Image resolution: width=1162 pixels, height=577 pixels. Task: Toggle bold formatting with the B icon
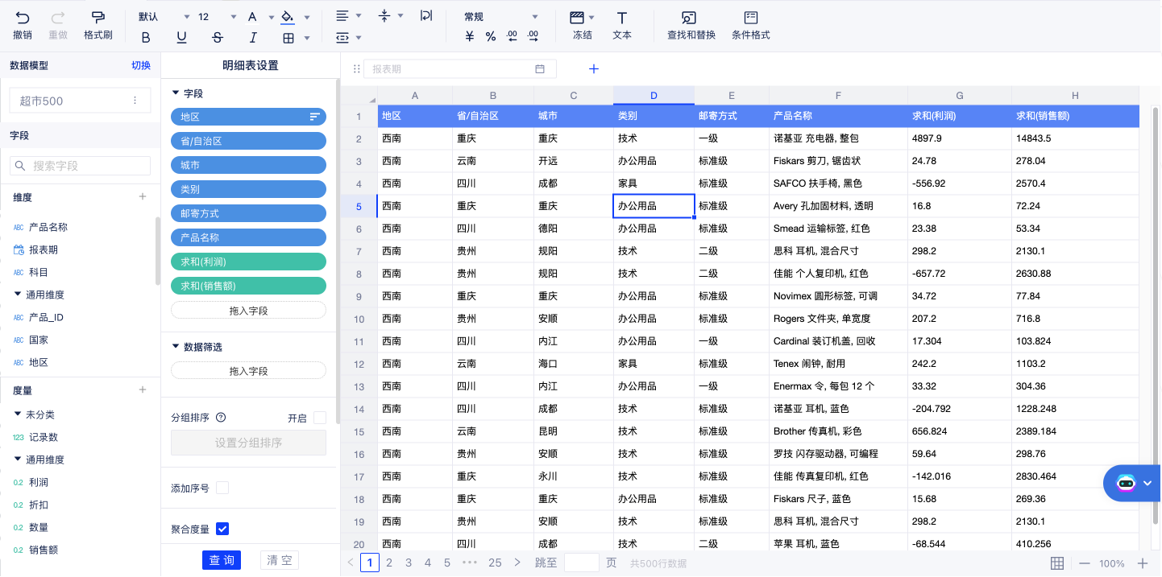pyautogui.click(x=146, y=37)
